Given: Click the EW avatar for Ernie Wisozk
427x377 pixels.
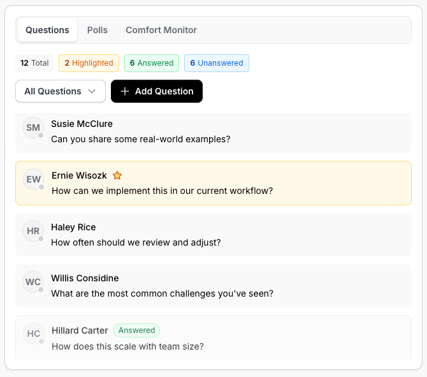Looking at the screenshot, I should pos(34,179).
